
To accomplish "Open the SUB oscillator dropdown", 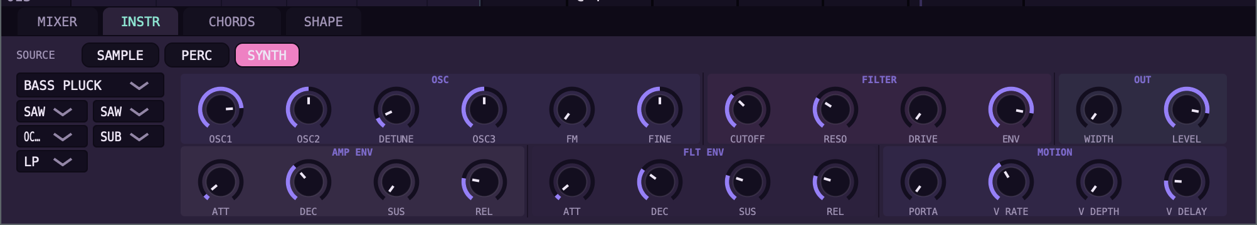I will 129,136.
